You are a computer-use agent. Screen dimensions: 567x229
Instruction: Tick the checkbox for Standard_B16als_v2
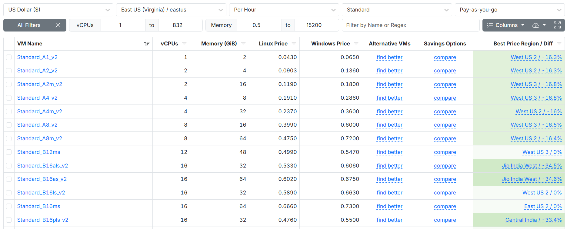pyautogui.click(x=9, y=166)
